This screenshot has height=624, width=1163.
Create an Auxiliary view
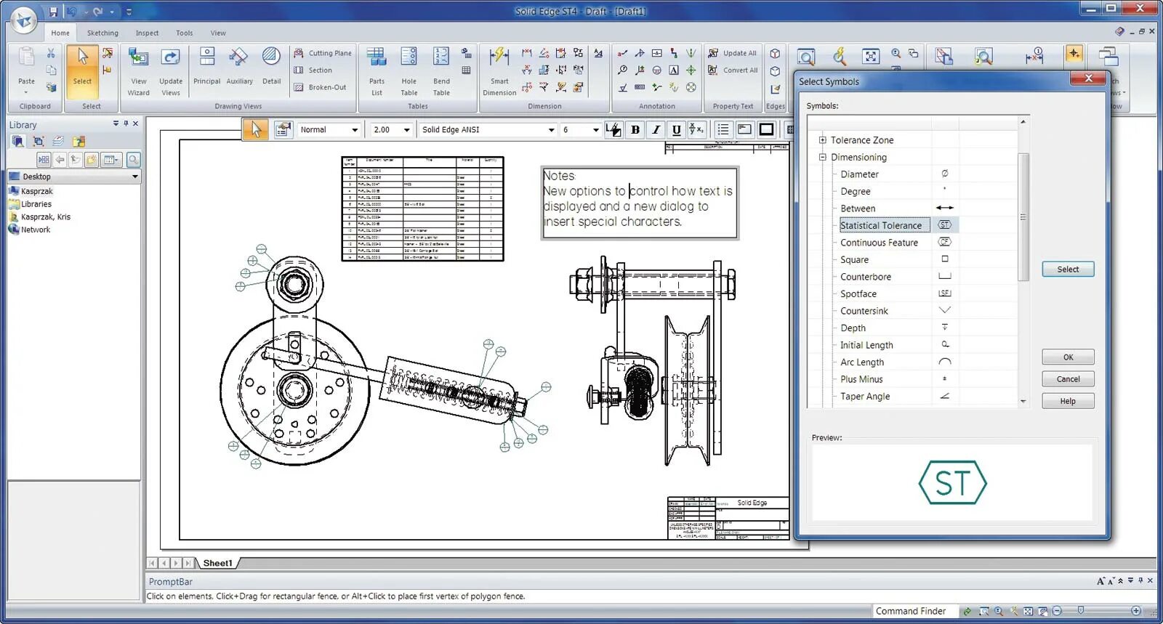239,67
